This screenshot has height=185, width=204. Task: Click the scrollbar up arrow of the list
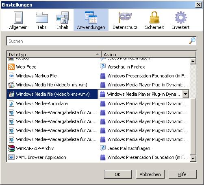coord(193,61)
